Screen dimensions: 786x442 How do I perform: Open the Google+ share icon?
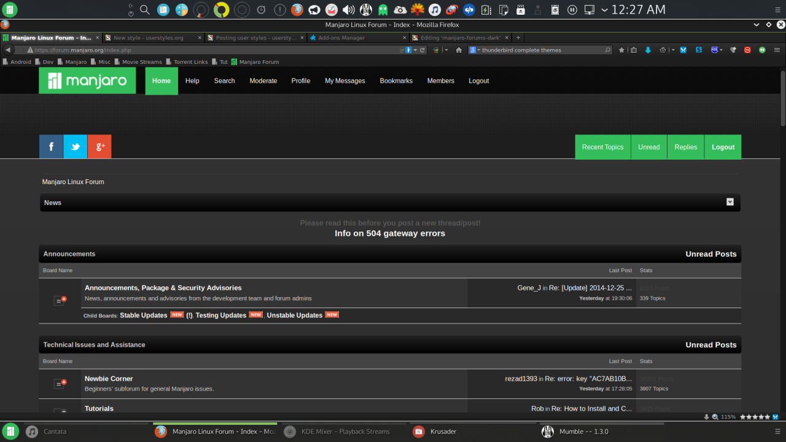coord(99,146)
